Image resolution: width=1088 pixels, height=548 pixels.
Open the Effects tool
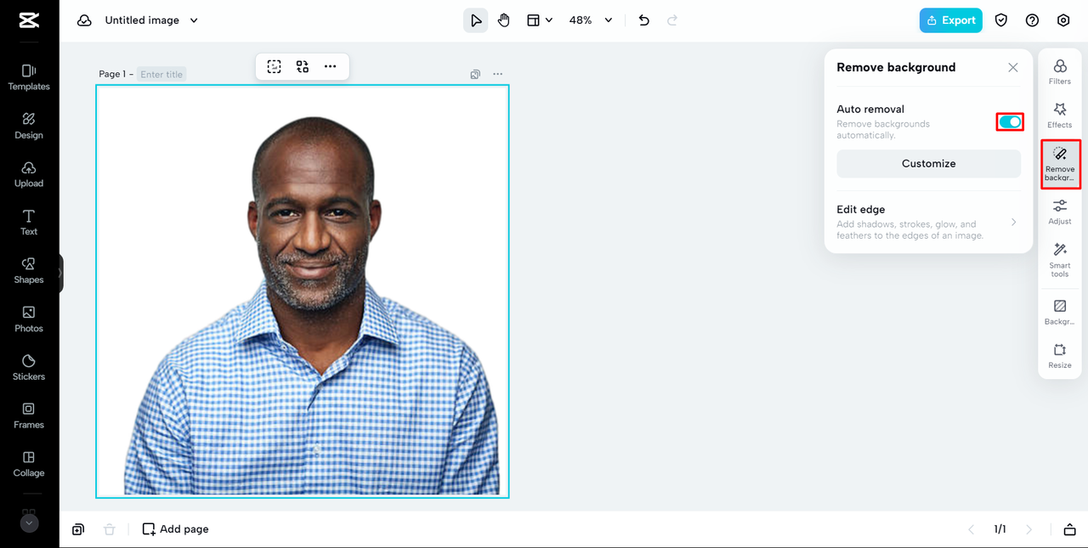pos(1060,116)
